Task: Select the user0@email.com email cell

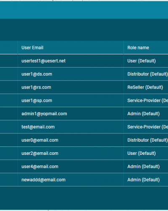Action: click(x=71, y=140)
